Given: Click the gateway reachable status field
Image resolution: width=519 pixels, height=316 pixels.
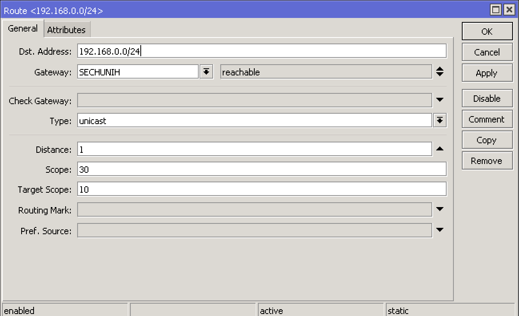Looking at the screenshot, I should click(x=326, y=72).
